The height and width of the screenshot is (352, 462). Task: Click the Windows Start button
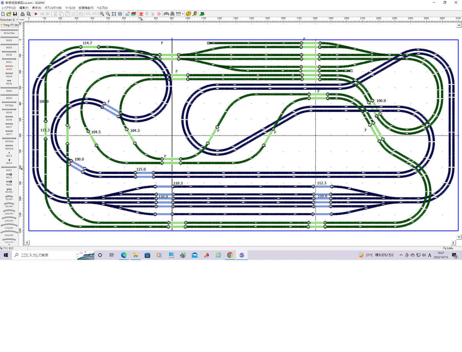coord(6,255)
